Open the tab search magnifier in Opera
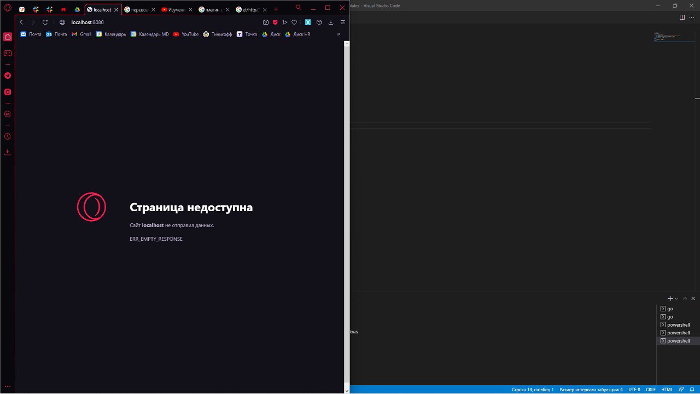Viewport: 700px width, 394px height. point(298,8)
